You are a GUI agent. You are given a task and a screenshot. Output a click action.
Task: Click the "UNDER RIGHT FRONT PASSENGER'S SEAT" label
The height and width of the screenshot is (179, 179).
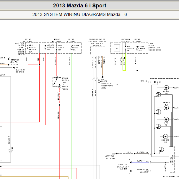(107, 85)
